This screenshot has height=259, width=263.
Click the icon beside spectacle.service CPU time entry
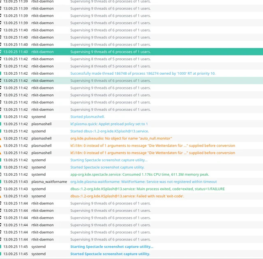point(1,174)
